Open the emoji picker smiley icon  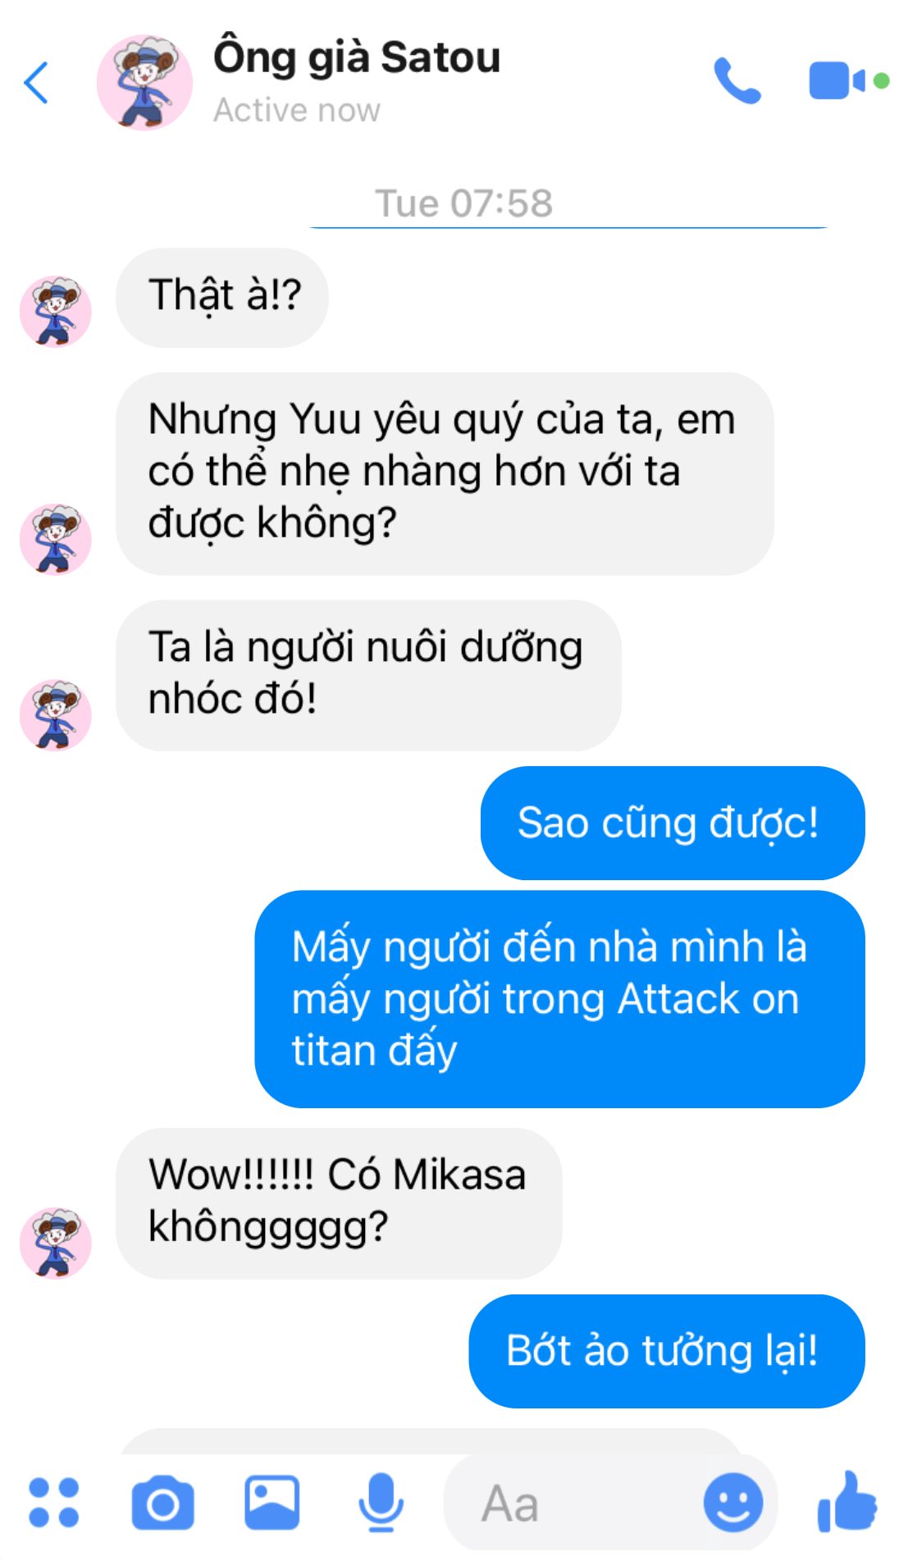click(733, 1502)
